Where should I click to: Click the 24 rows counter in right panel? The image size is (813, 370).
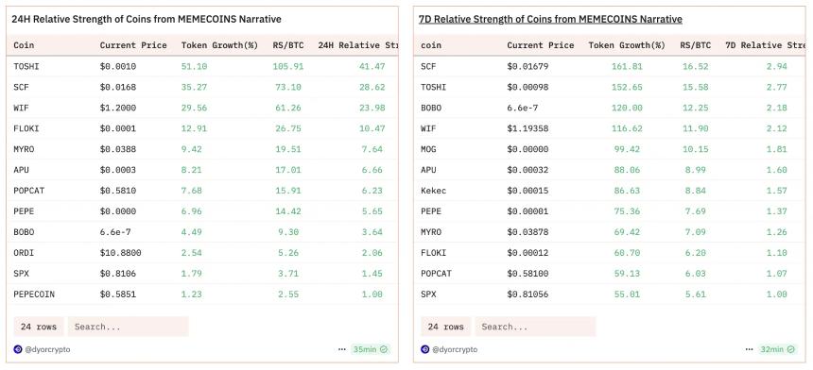[446, 327]
